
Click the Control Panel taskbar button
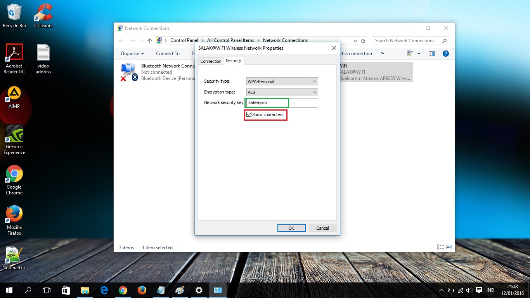(218, 290)
